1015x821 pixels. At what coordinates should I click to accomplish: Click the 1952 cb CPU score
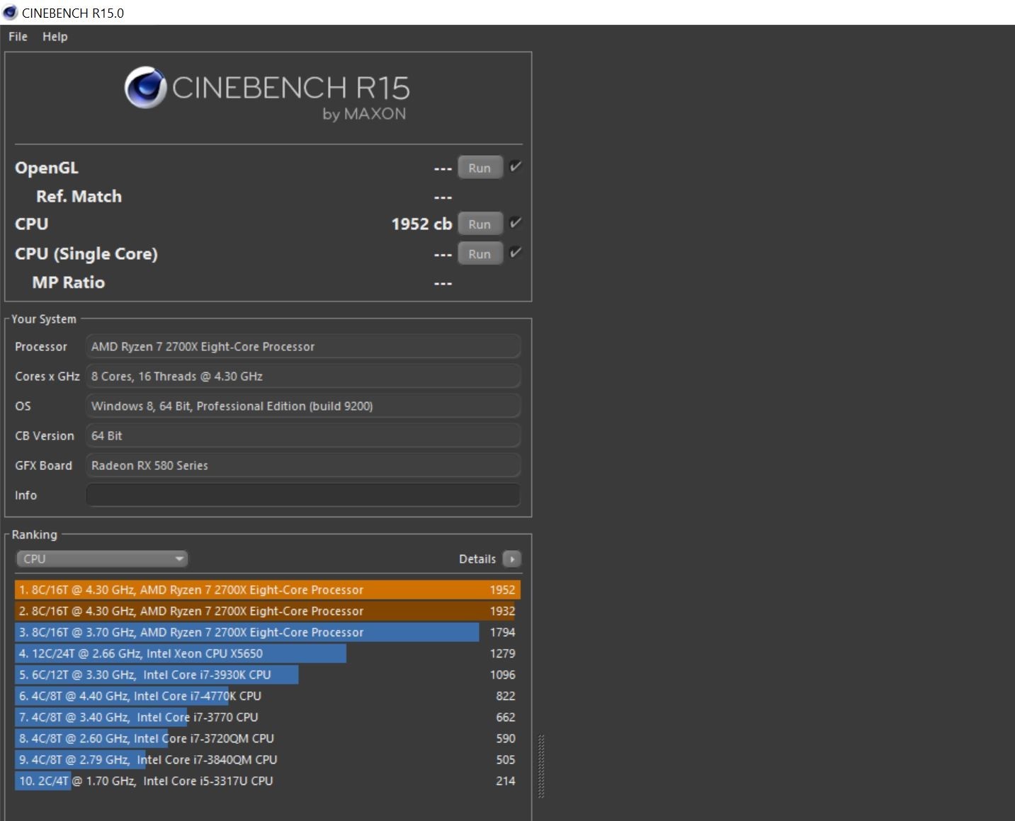pyautogui.click(x=421, y=224)
